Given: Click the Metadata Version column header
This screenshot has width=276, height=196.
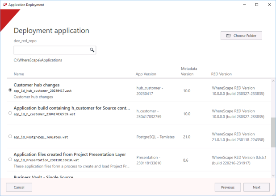Looking at the screenshot, I should pos(189,71).
